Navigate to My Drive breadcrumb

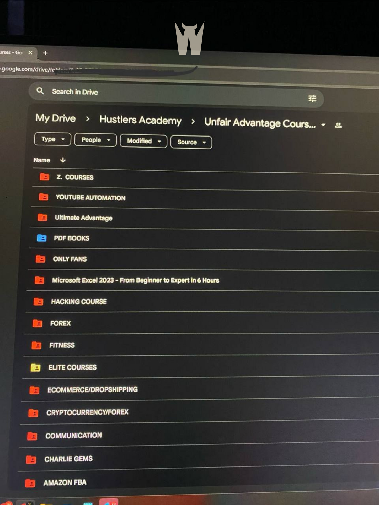(x=56, y=118)
